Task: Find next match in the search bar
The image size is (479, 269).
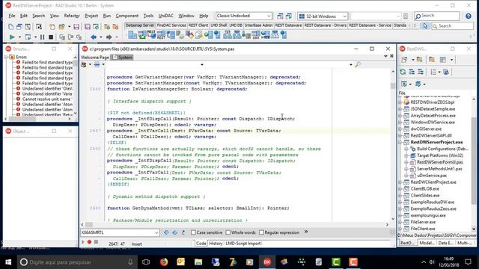Action: [x=174, y=232]
